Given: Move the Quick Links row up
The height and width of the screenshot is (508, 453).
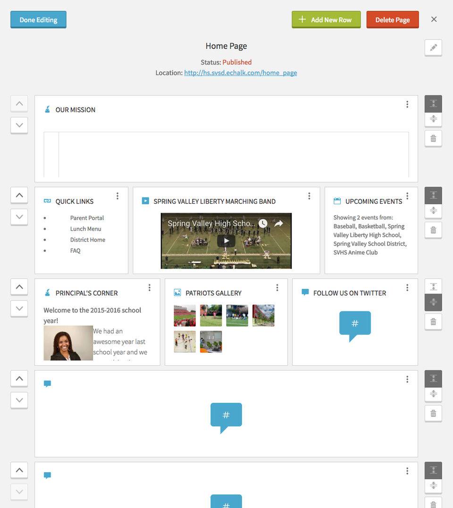Looking at the screenshot, I should tap(19, 195).
